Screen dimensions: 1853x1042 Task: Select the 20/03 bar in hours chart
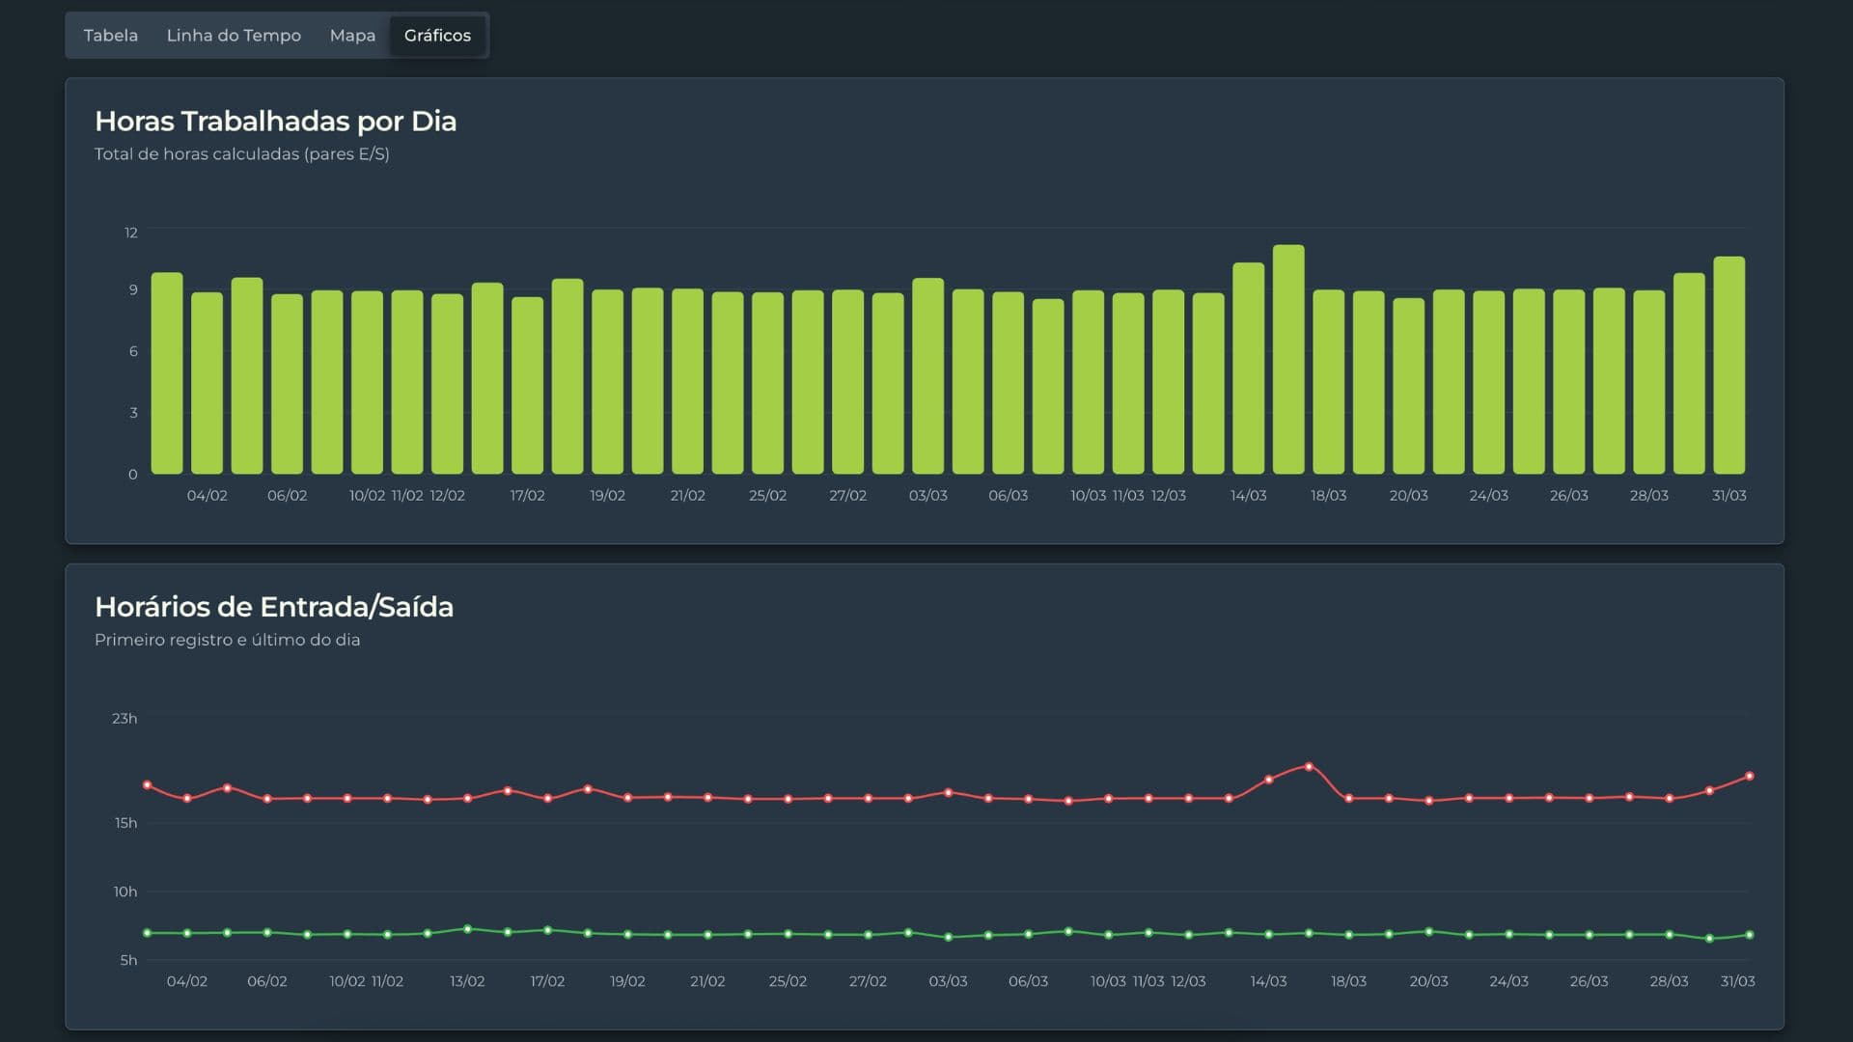click(1408, 386)
